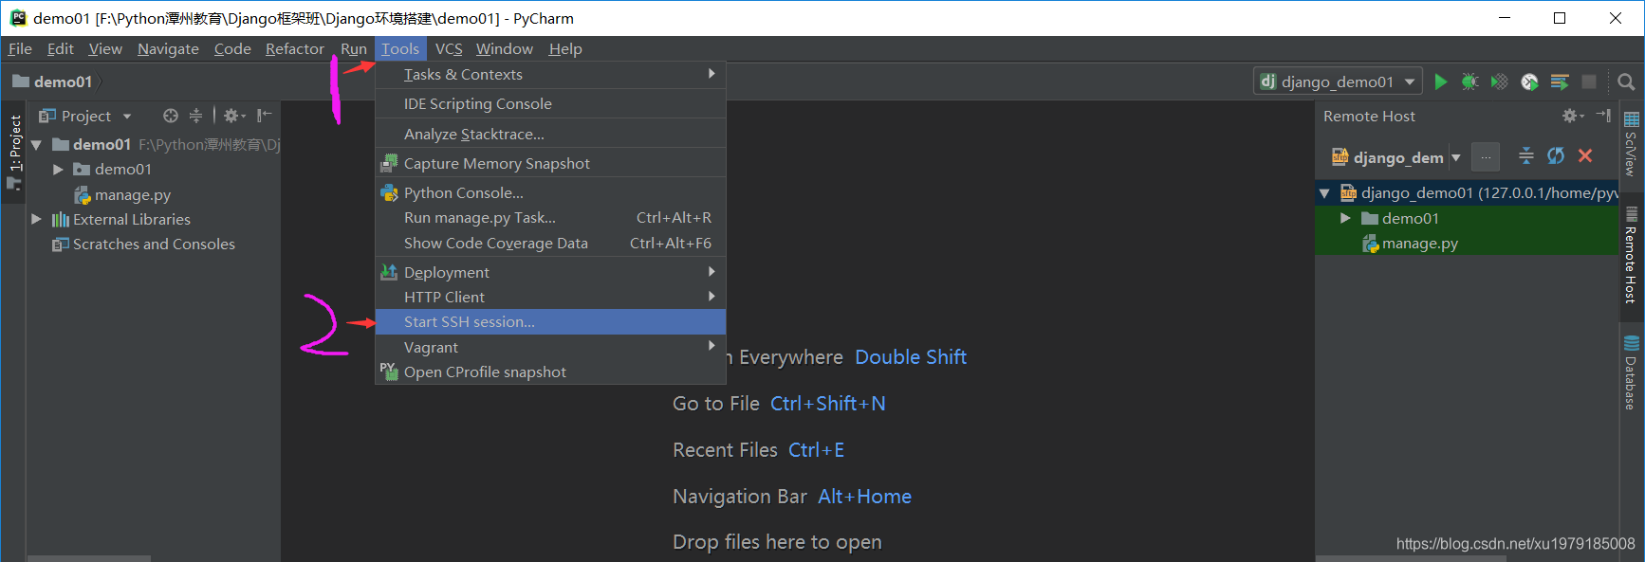
Task: Click the gray Stop square icon
Action: pyautogui.click(x=1589, y=82)
